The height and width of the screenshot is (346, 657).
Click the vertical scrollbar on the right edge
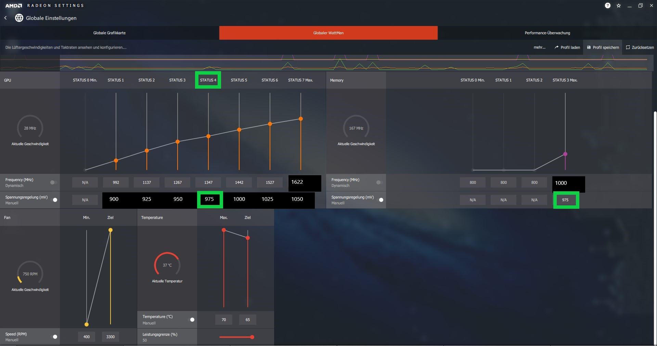655,228
